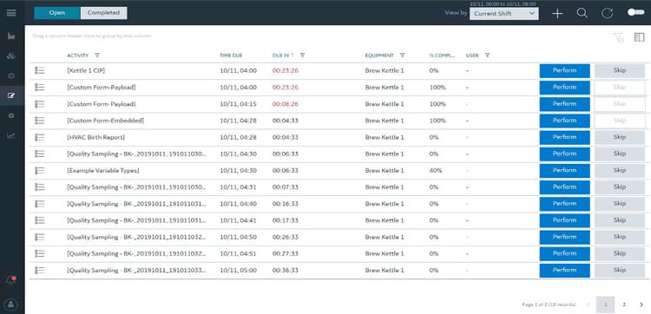This screenshot has height=314, width=651.
Task: Open the Equipment column filter icon
Action: [x=402, y=56]
